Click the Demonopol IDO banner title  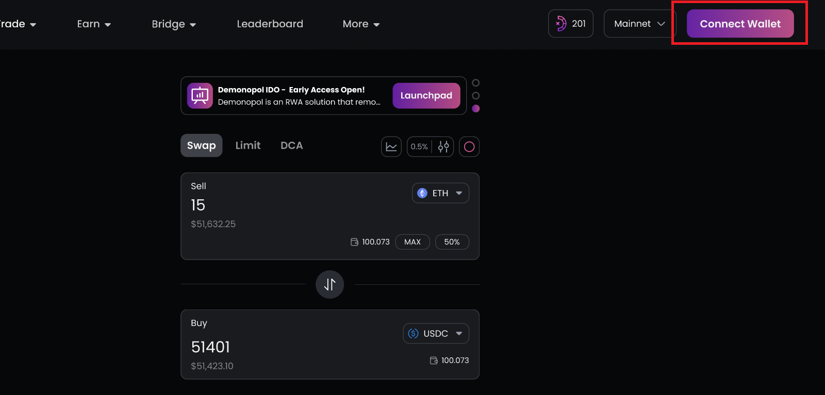click(x=291, y=90)
